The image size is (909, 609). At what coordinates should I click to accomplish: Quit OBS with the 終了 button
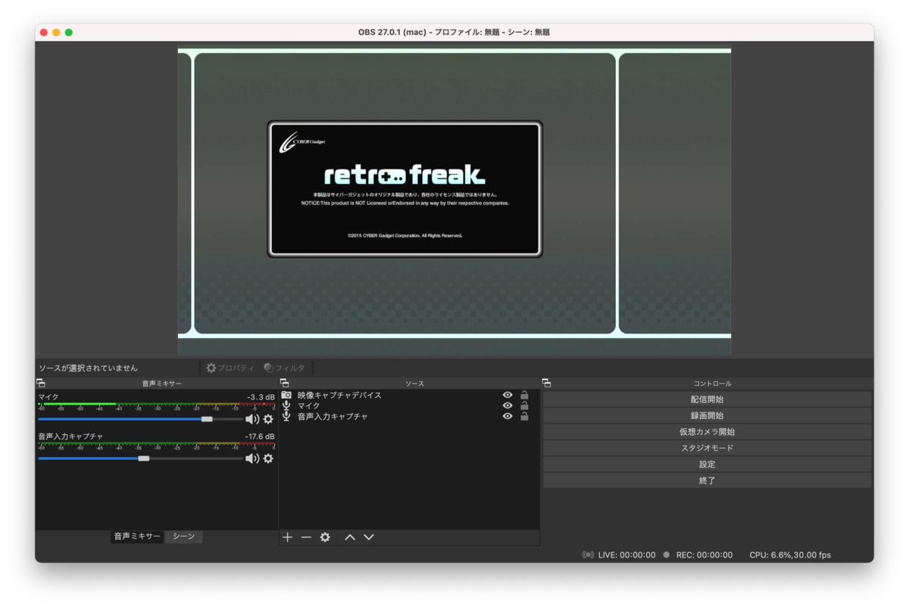tap(707, 480)
